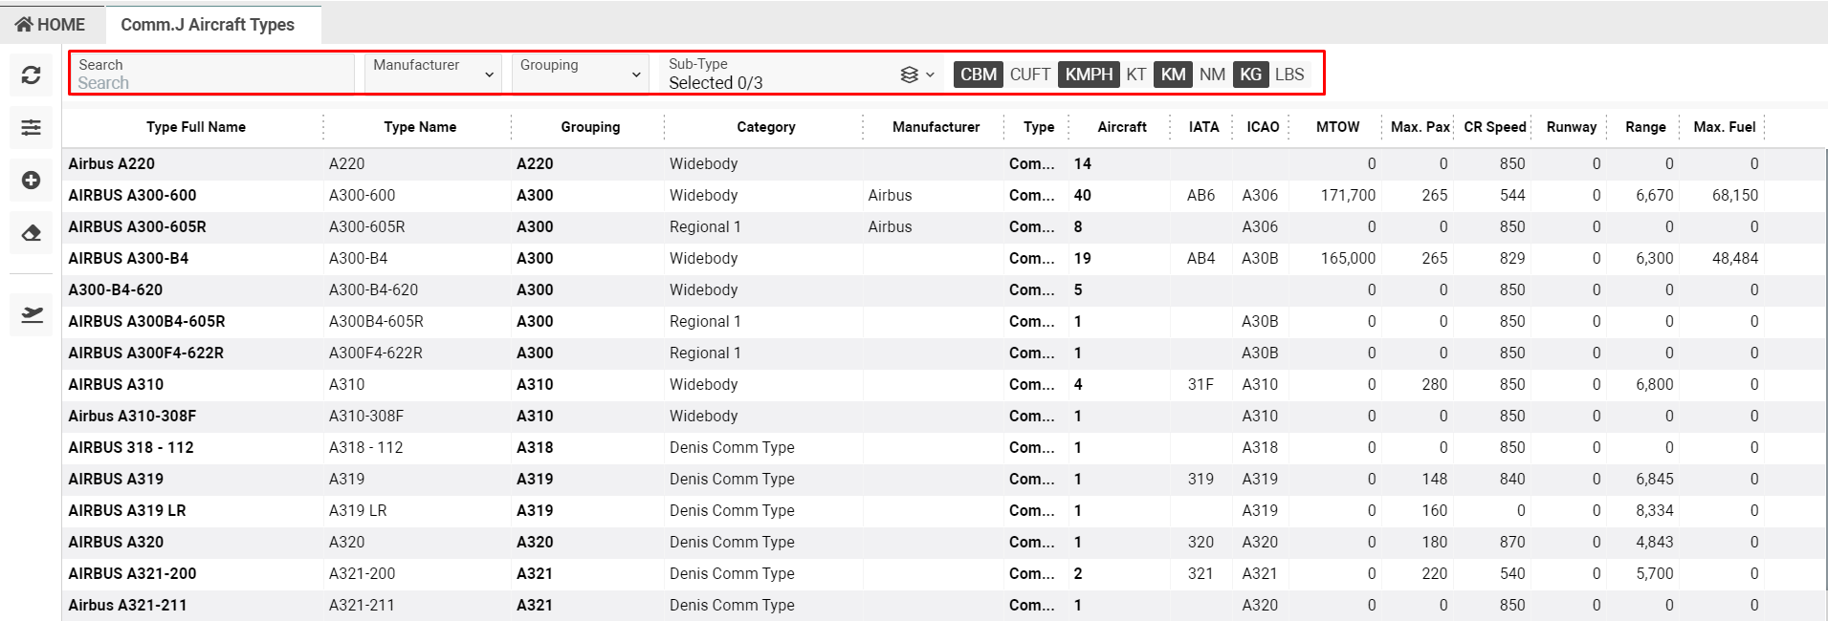Image resolution: width=1828 pixels, height=621 pixels.
Task: Select LBS as weight unit
Action: [1288, 75]
